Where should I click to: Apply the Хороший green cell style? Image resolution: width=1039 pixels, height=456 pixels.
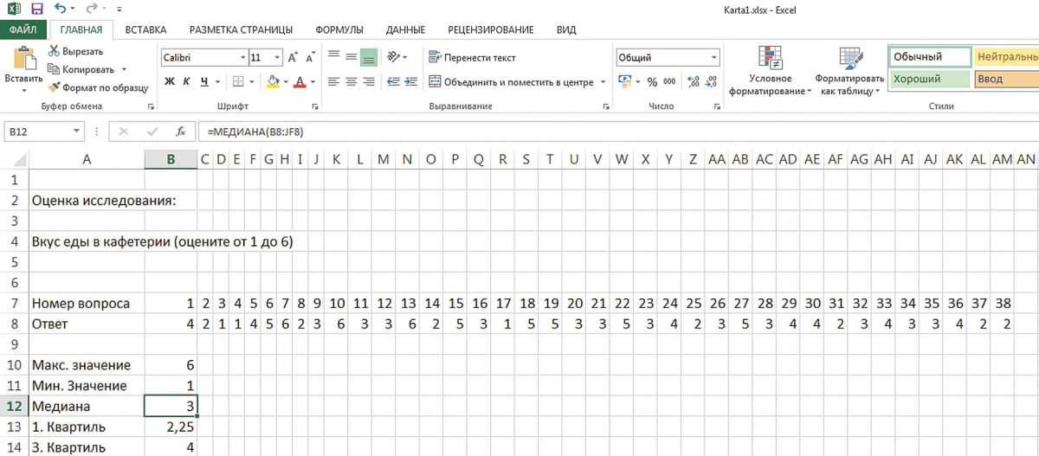pyautogui.click(x=928, y=79)
